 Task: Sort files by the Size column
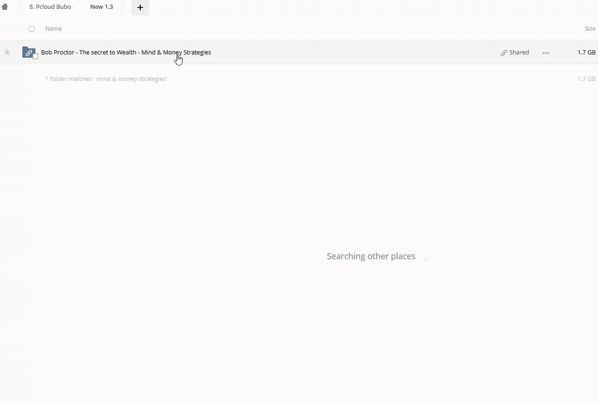590,28
